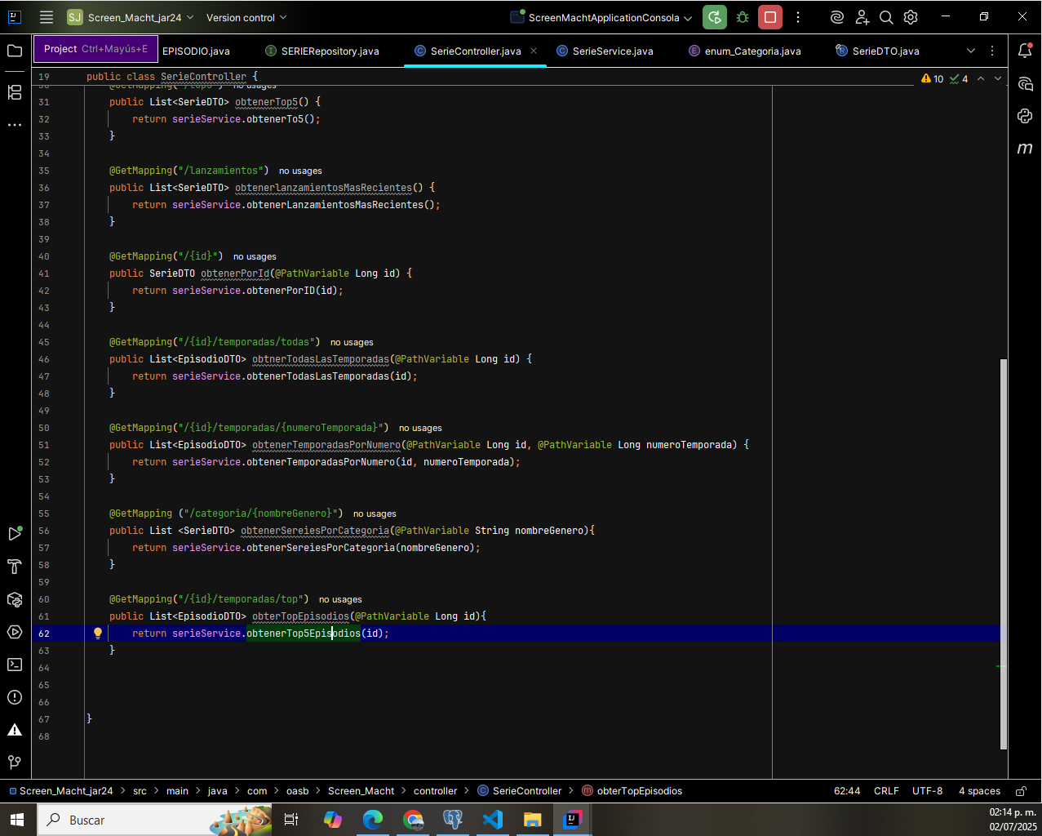
Task: Open the ScreenMachtApplicationConsola run configuration dropdown
Action: (x=601, y=17)
